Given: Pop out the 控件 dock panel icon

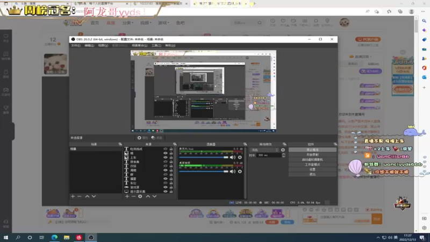Looking at the screenshot, I should coord(335,144).
